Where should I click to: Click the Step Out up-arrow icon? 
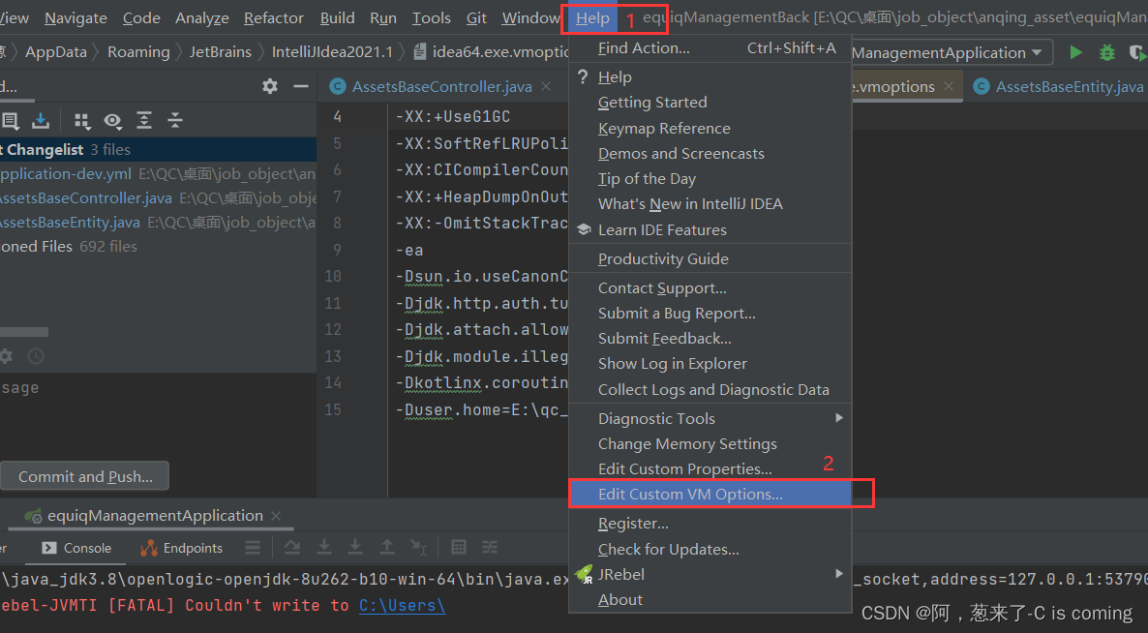(x=386, y=548)
